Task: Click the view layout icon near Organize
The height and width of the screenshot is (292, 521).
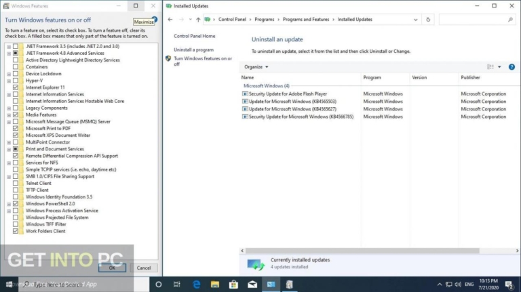Action: pos(490,67)
